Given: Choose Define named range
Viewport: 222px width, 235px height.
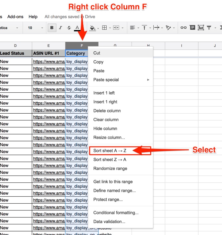Looking at the screenshot, I should pos(121,191).
